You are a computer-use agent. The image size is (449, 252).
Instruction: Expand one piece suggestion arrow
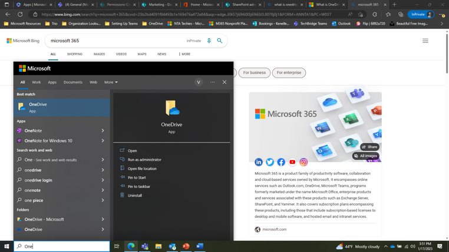[103, 200]
